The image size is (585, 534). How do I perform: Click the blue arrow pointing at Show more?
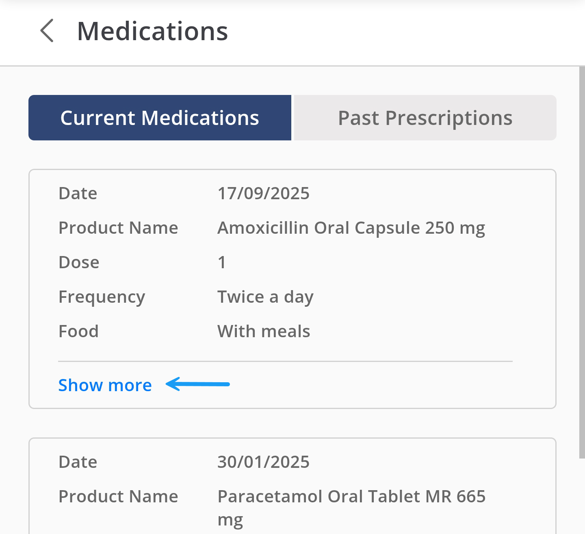pyautogui.click(x=198, y=384)
